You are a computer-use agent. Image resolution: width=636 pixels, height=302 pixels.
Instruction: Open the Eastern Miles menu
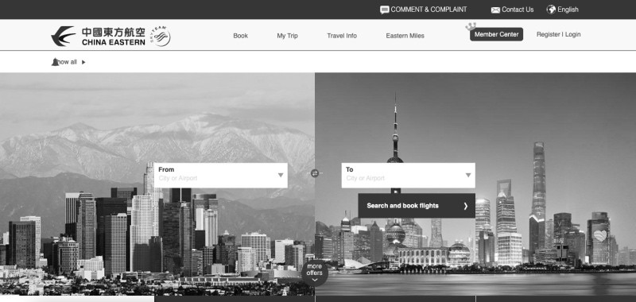405,36
